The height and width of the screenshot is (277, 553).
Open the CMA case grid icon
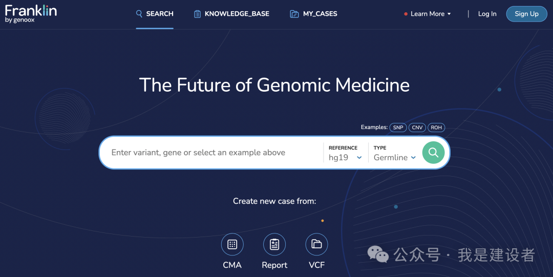[232, 244]
